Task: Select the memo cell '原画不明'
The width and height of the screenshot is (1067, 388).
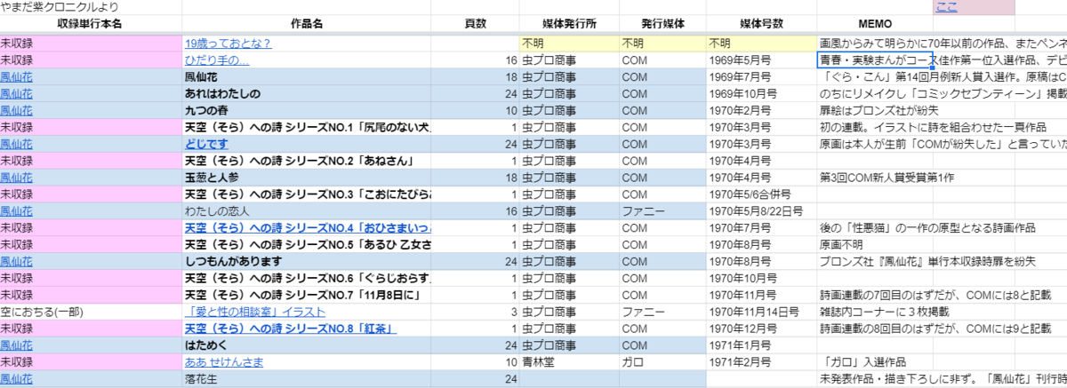Action: 875,244
